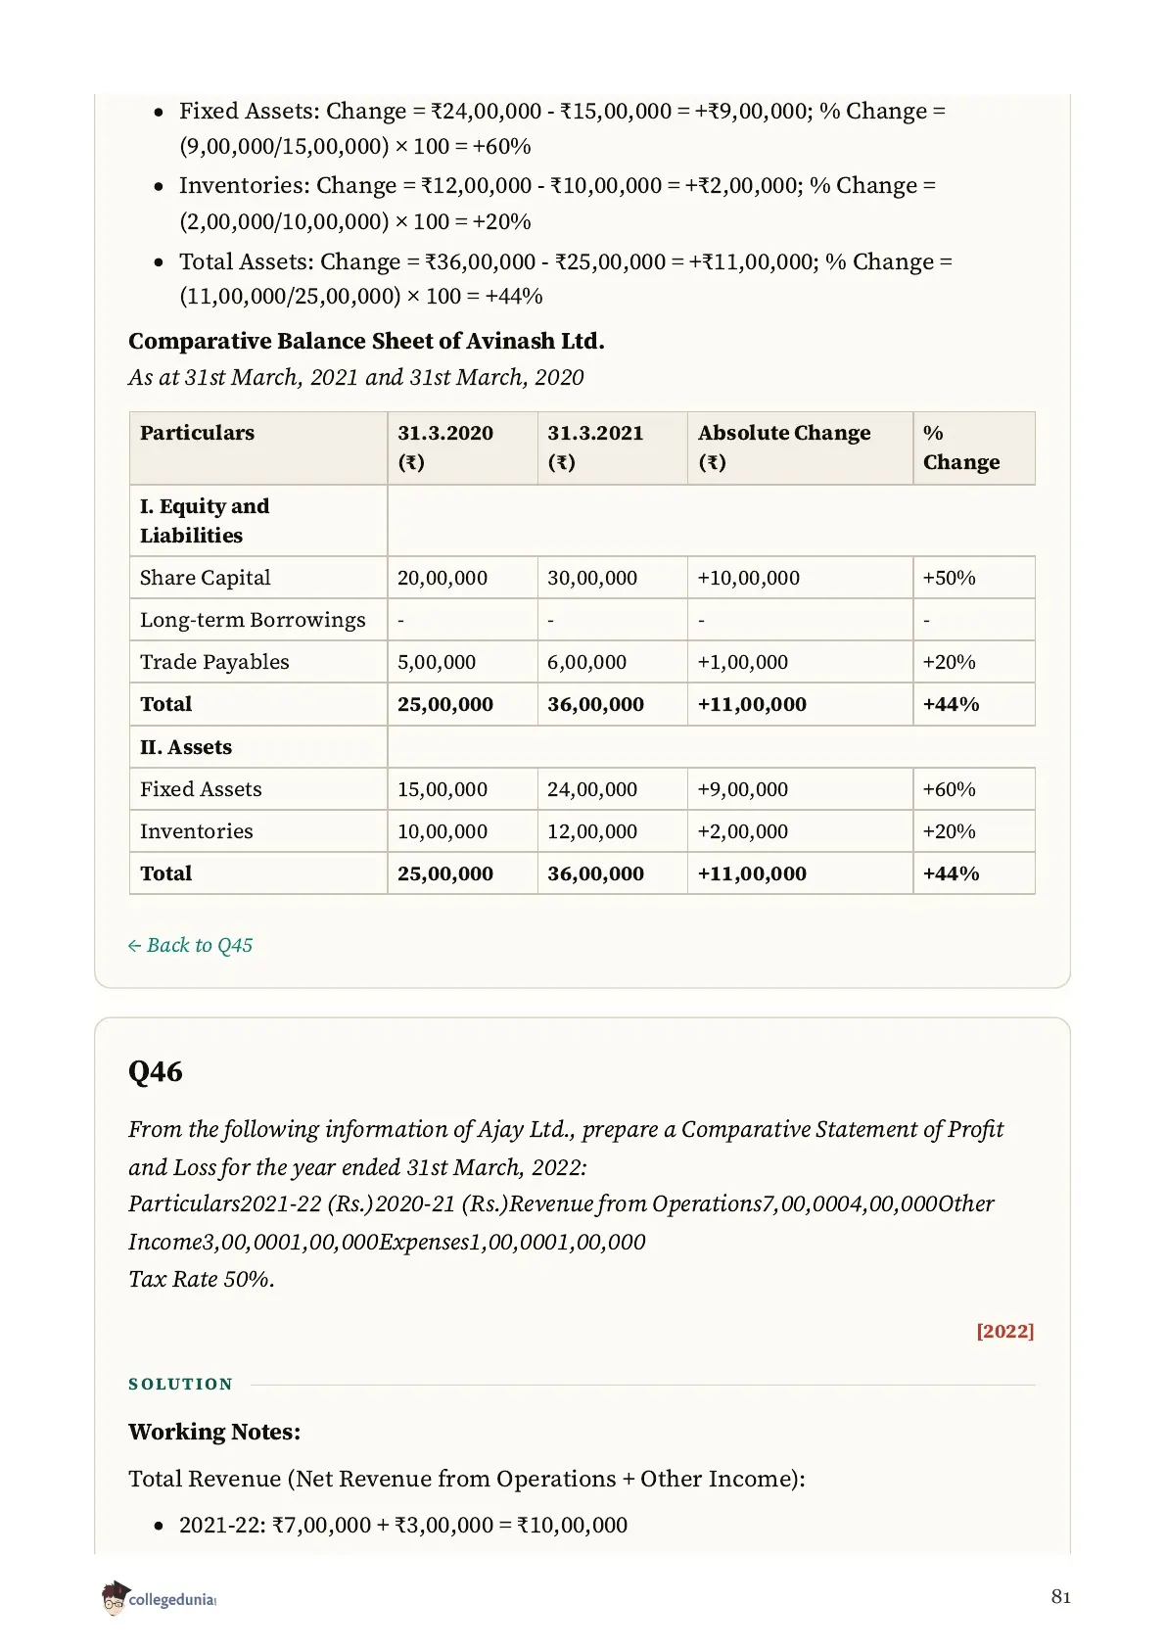Viewport: 1165px width, 1649px height.
Task: Click the [2022] year tag
Action: click(1004, 1331)
